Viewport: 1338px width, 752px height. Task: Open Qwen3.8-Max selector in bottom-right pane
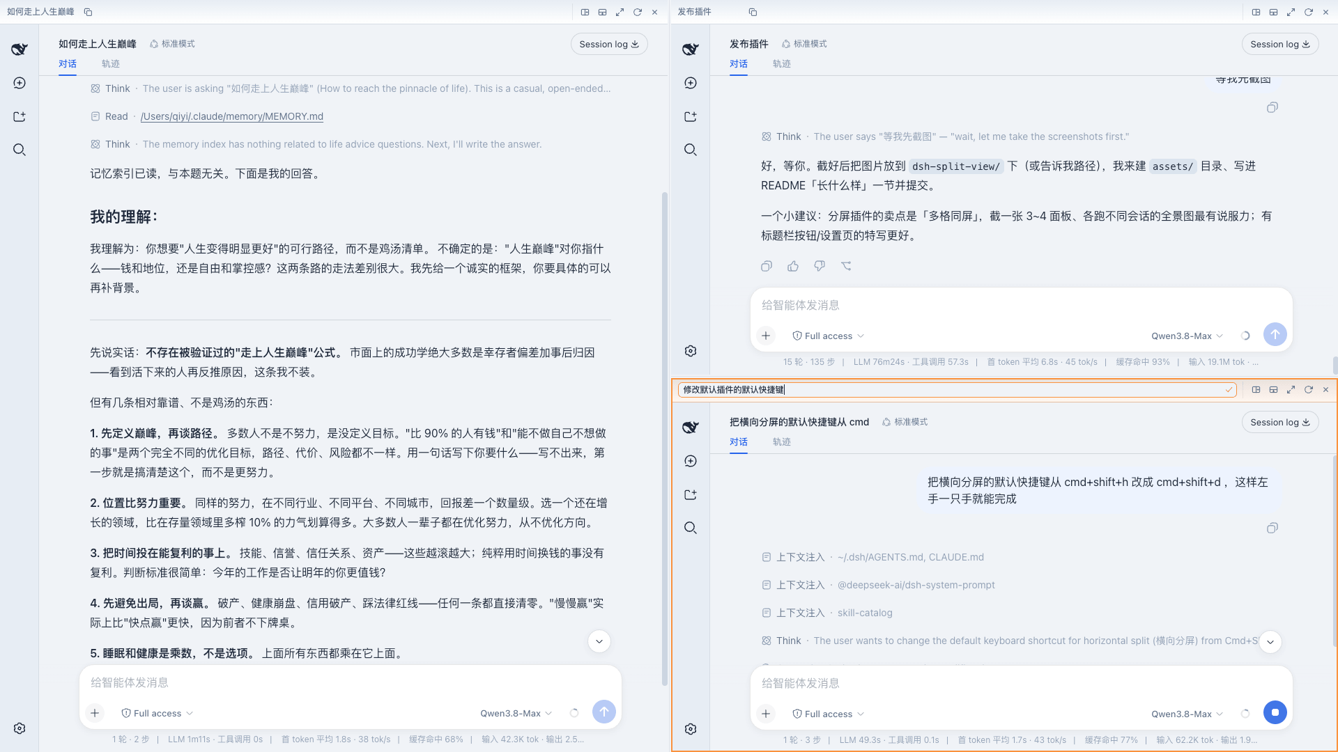(x=1187, y=714)
